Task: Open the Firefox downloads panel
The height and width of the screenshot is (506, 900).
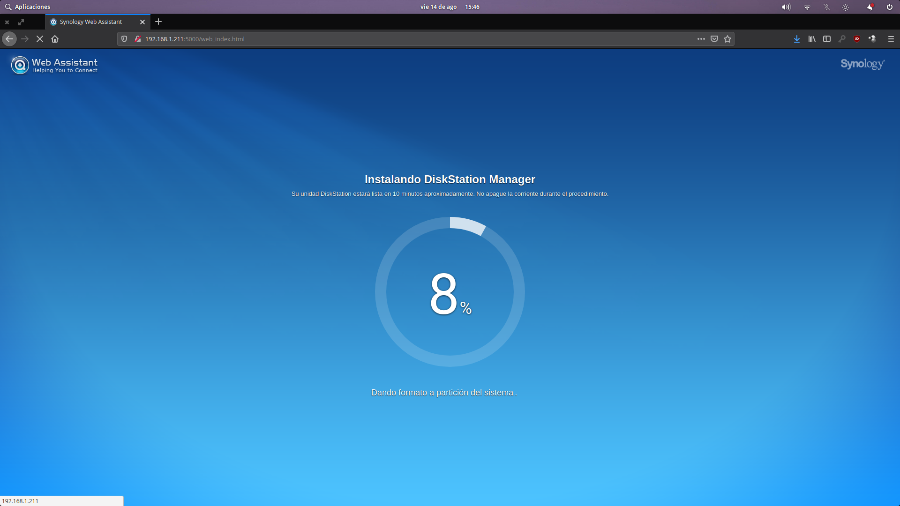Action: [x=796, y=39]
